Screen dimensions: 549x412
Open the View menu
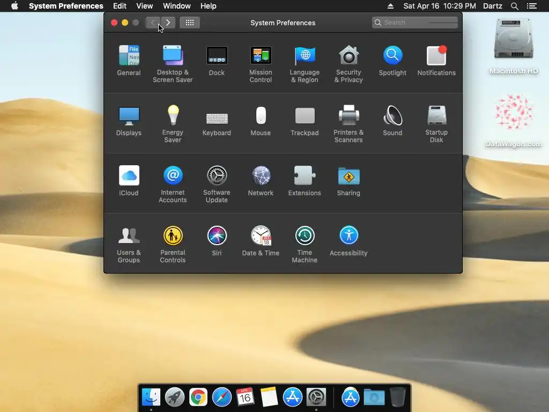tap(145, 6)
